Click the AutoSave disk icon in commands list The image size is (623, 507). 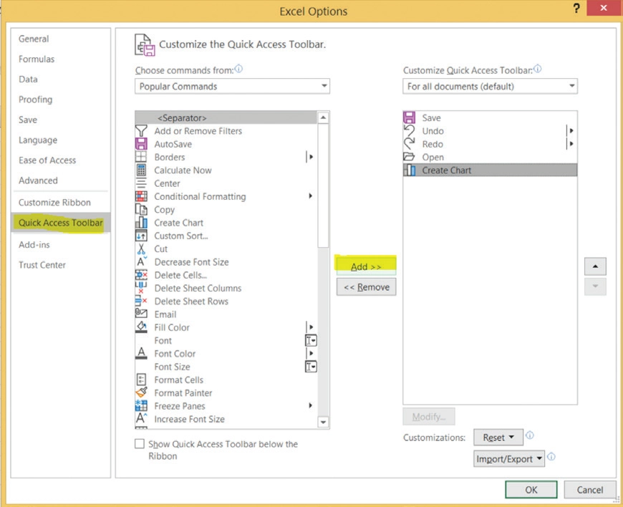pos(141,144)
